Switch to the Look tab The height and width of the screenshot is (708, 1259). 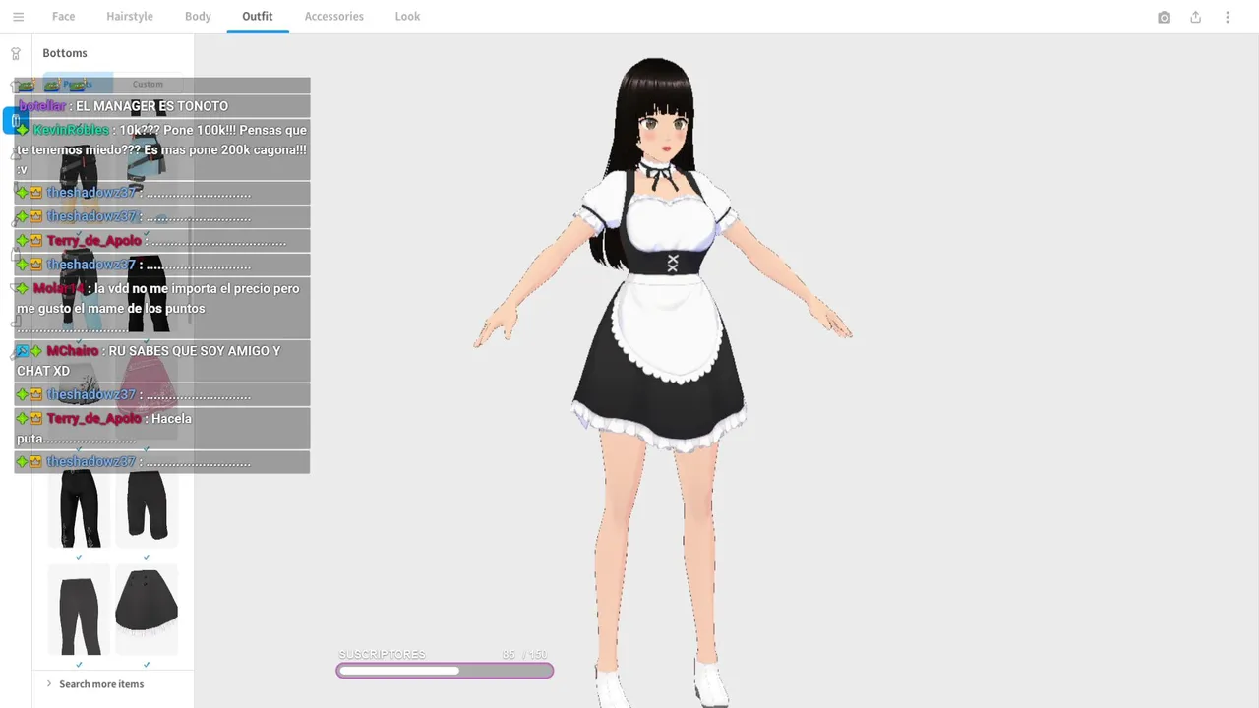tap(407, 17)
